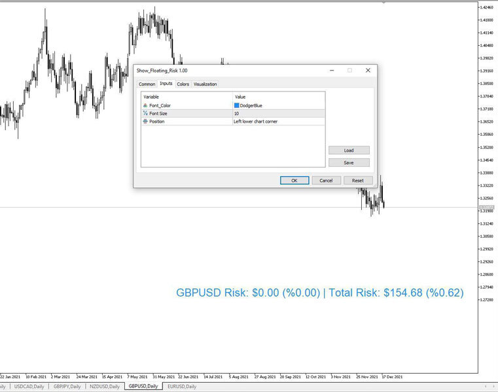Select the Font Size value field
This screenshot has width=498, height=392.
[278, 113]
